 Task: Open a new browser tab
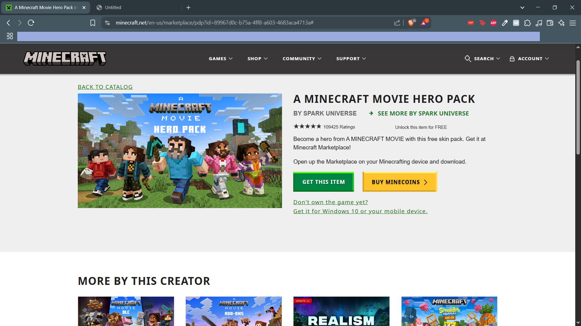[188, 8]
